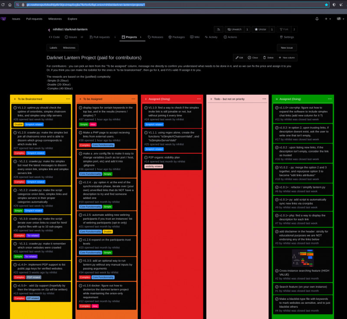This screenshot has height=319, width=347.
Task: Click the Fork repository button
Action: (x=284, y=29)
